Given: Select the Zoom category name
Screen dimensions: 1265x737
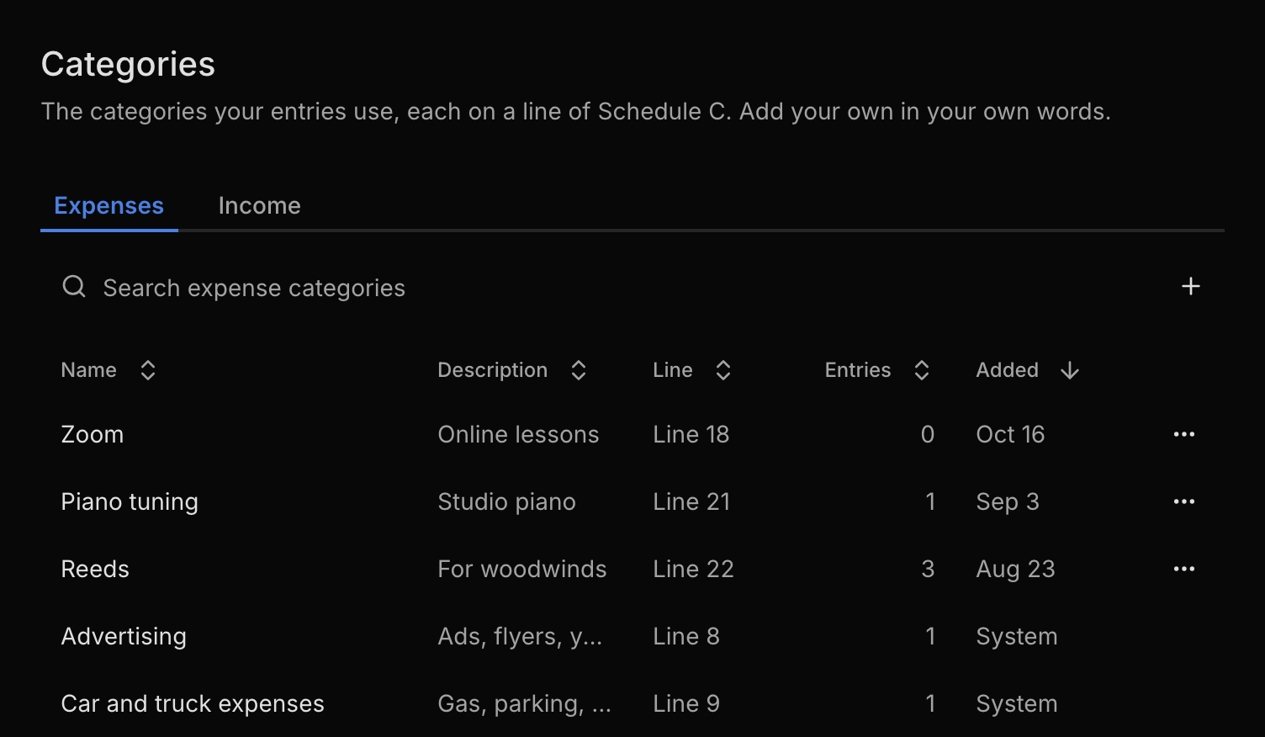Looking at the screenshot, I should (93, 434).
